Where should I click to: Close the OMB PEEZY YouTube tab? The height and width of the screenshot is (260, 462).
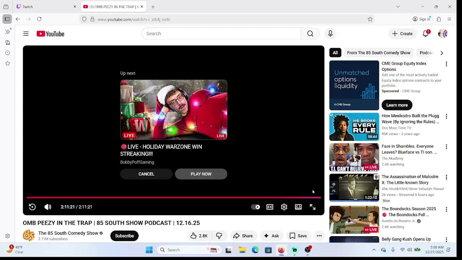click(142, 6)
